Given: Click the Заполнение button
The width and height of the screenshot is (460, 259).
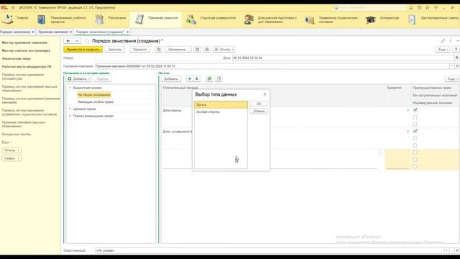Looking at the screenshot, I should point(178,50).
